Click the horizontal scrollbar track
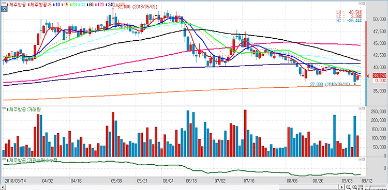This screenshot has height=190, width=388. tap(172, 187)
